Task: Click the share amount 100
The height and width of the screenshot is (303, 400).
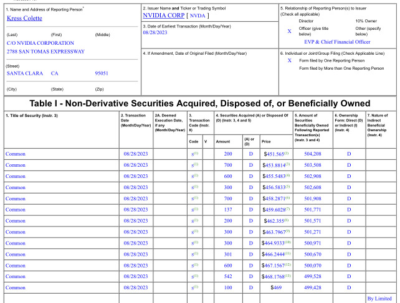Action: click(228, 287)
